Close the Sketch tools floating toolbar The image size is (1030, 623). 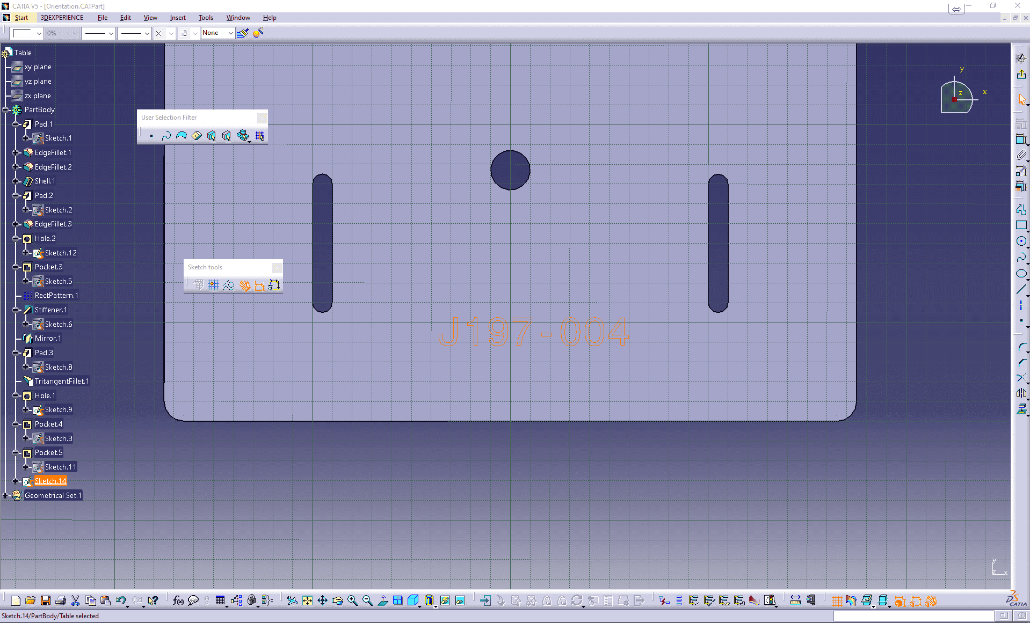(x=277, y=267)
